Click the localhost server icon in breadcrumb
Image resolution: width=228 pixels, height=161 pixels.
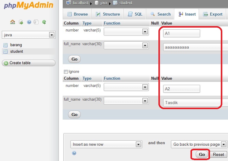click(68, 3)
